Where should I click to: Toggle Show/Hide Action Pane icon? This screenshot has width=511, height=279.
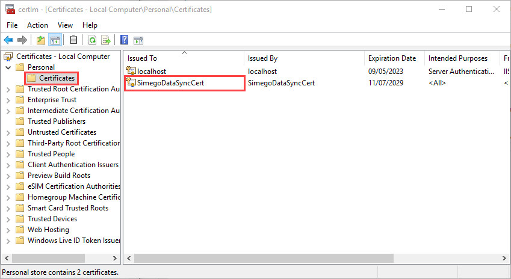[x=138, y=40]
